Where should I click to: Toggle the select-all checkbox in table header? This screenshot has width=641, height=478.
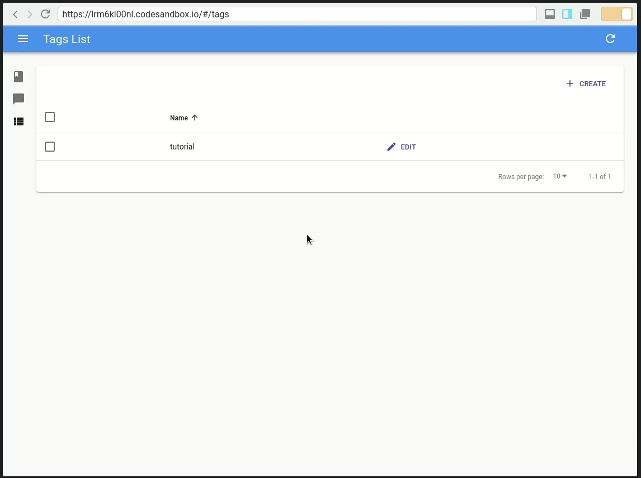[49, 117]
